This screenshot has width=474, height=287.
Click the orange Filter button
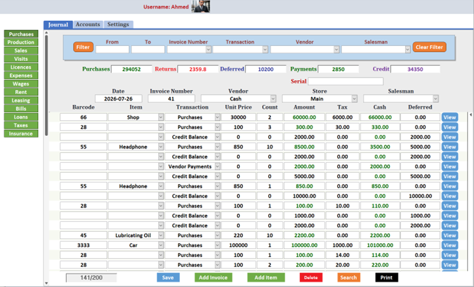(x=83, y=47)
